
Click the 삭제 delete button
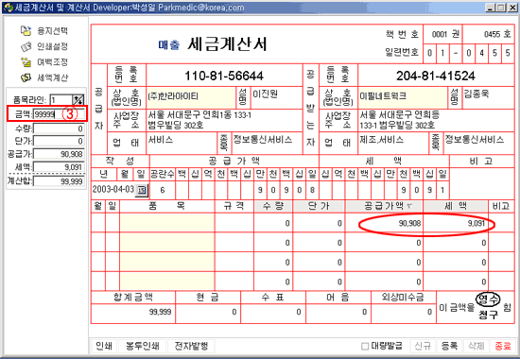(476, 346)
